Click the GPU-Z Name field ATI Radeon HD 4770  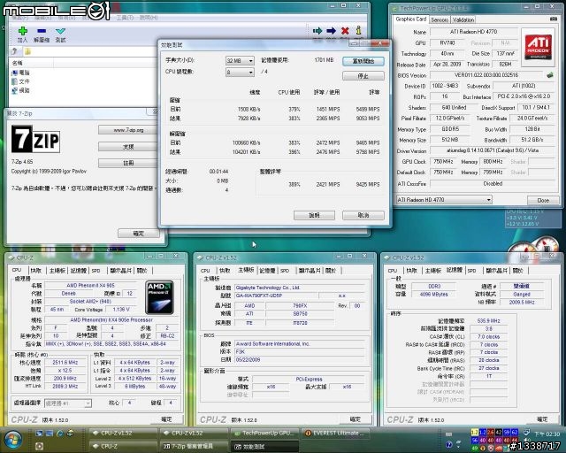coord(474,32)
